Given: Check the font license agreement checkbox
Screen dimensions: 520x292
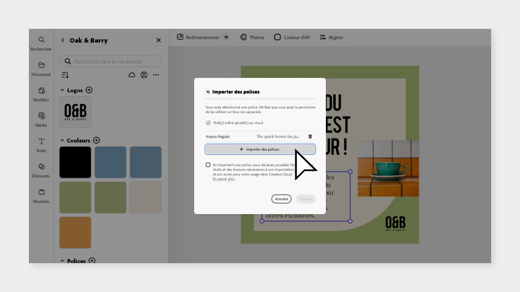Looking at the screenshot, I should [x=208, y=164].
